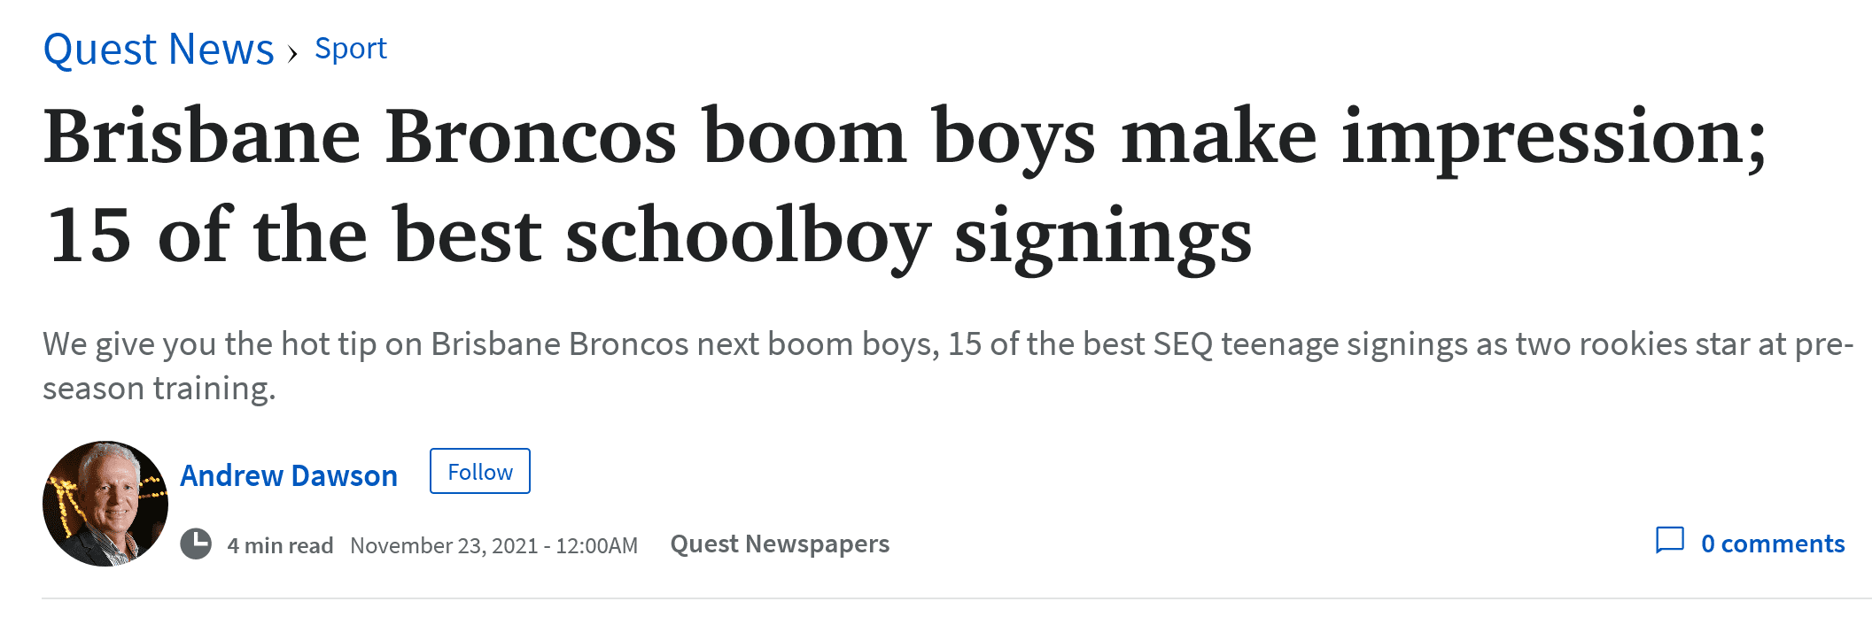Open the Quest Newspapers source link
This screenshot has height=617, width=1872.
point(780,544)
